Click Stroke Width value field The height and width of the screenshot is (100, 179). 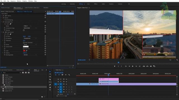point(26,47)
